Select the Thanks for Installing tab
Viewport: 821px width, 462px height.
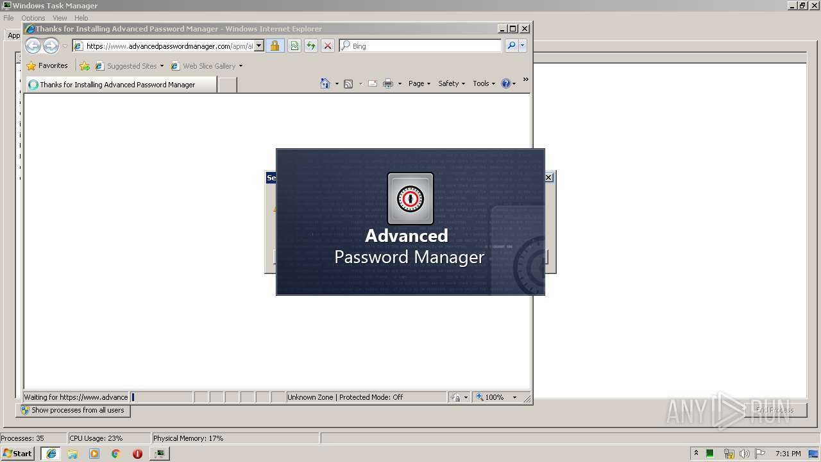click(x=121, y=84)
